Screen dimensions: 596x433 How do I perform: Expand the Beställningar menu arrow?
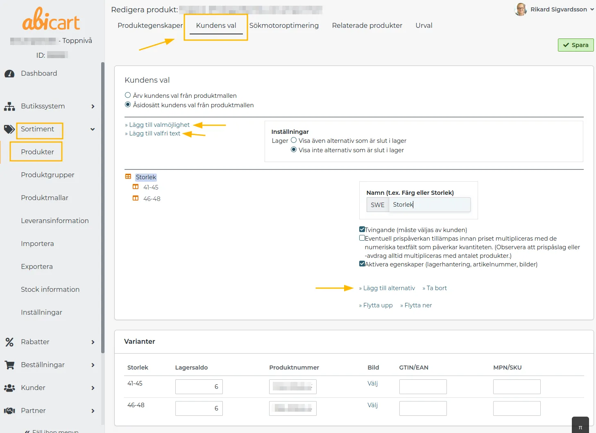tap(93, 365)
